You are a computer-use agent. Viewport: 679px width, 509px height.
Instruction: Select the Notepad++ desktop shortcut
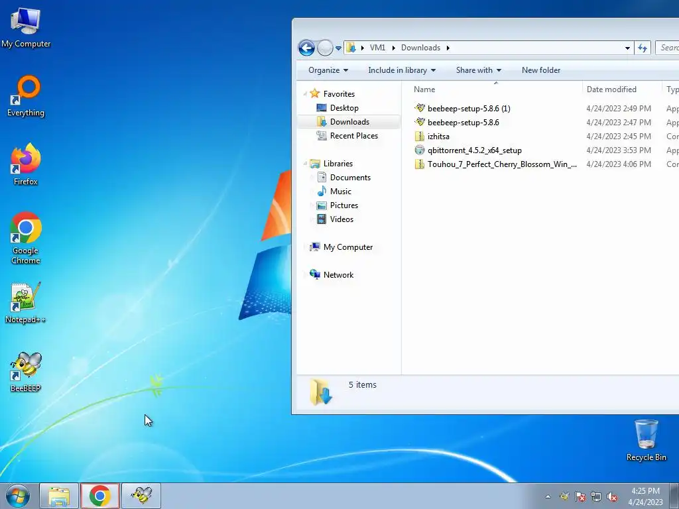(x=26, y=303)
